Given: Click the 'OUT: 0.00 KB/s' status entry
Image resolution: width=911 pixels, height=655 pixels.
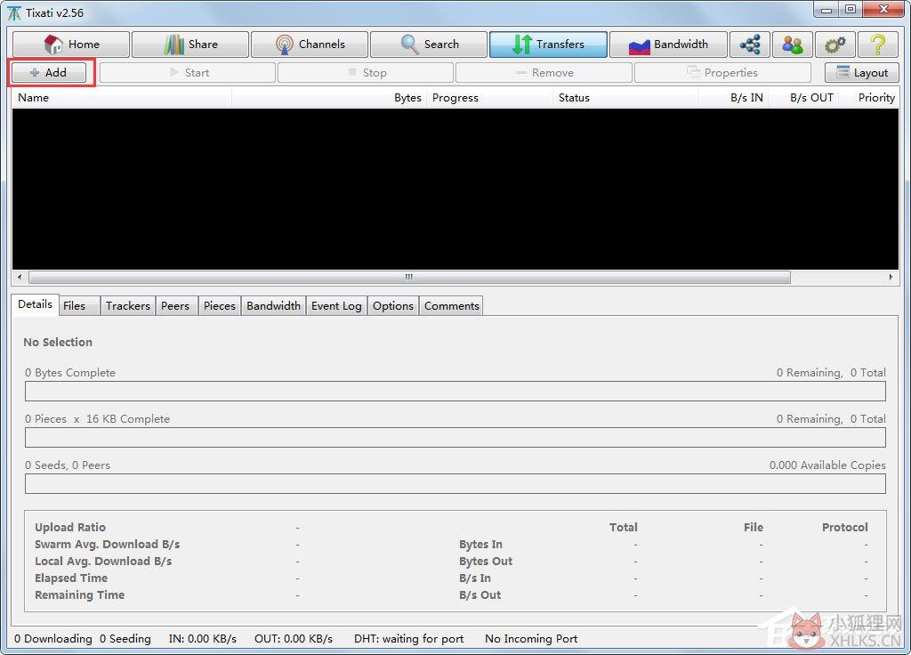Looking at the screenshot, I should 294,639.
